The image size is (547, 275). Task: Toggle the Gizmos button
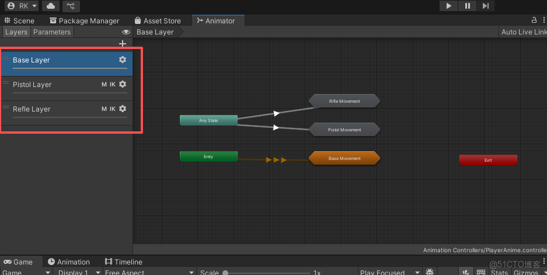[526, 272]
